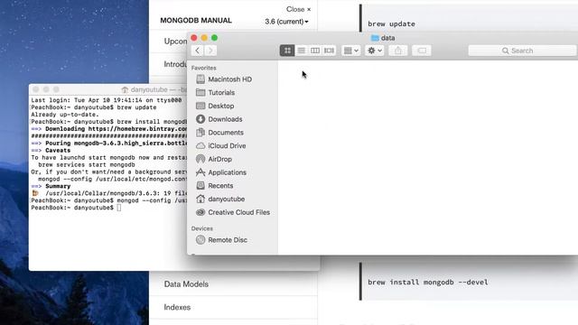
Task: Switch Finder to column view
Action: [x=315, y=51]
